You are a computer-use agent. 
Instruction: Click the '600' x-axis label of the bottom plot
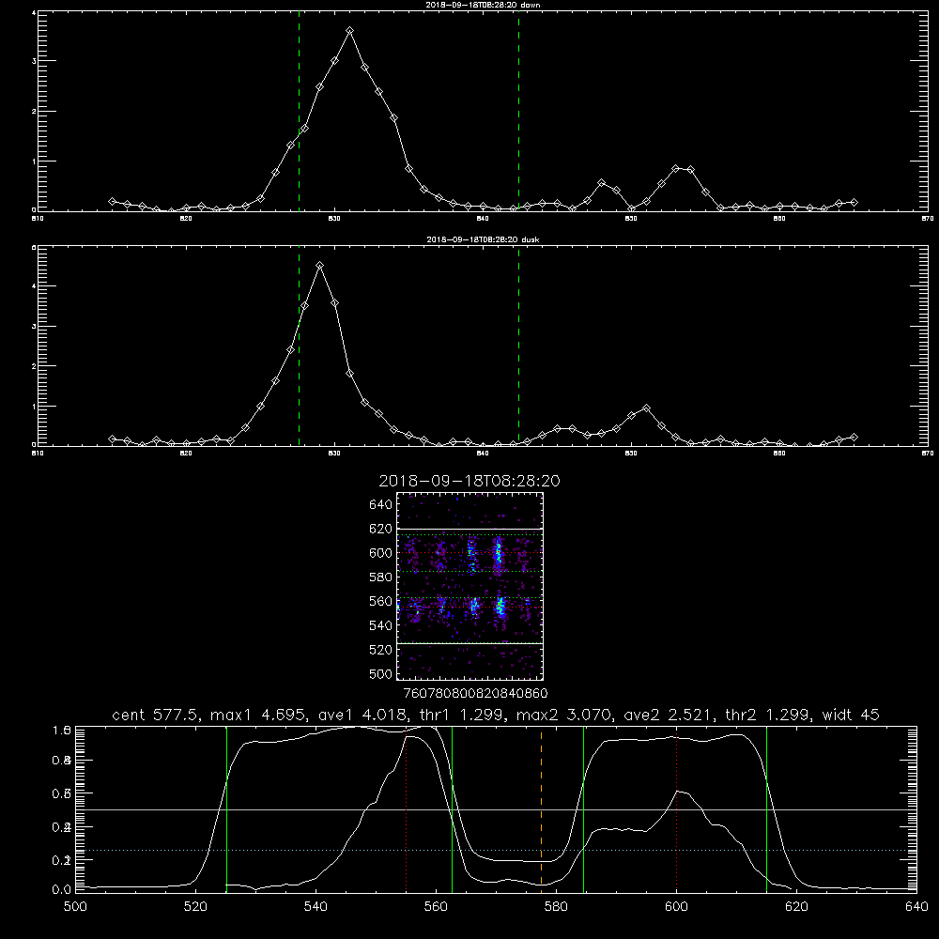point(677,907)
